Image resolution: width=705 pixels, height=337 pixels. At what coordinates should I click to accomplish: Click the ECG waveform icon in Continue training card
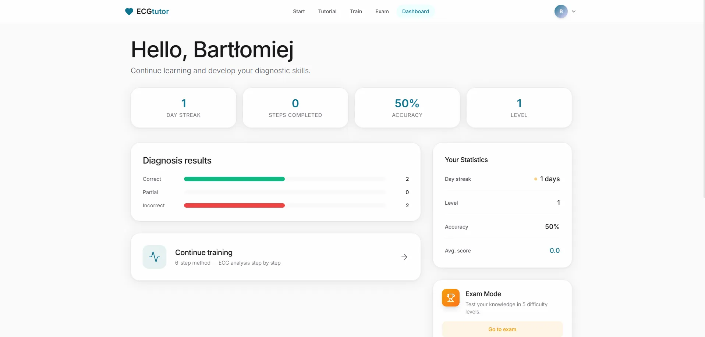click(154, 257)
